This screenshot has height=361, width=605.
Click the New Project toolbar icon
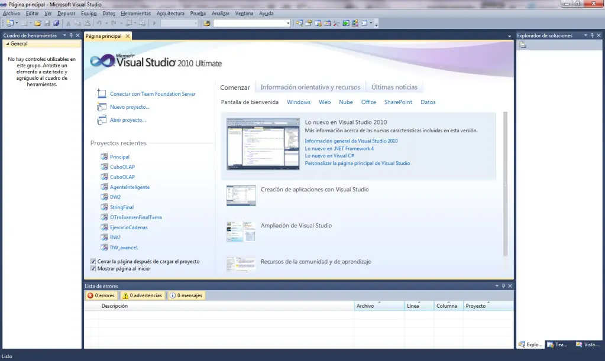coord(10,23)
